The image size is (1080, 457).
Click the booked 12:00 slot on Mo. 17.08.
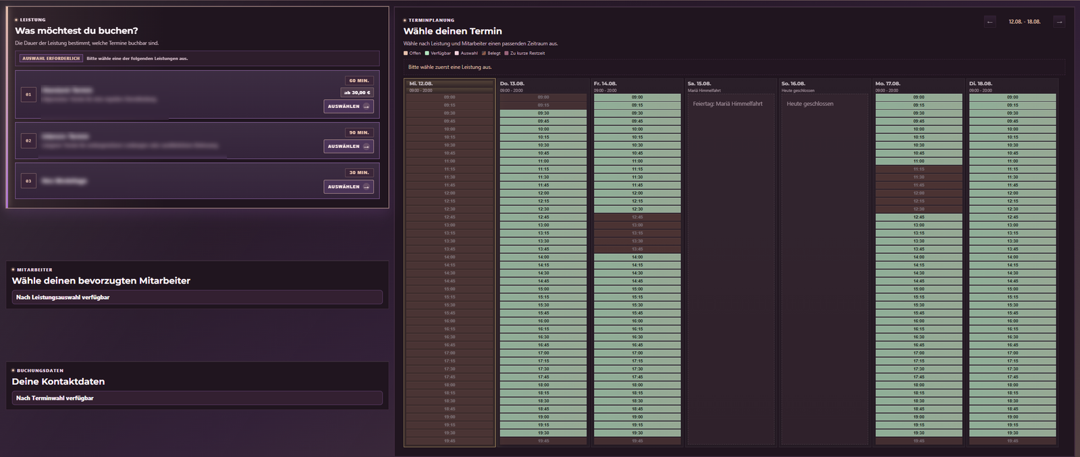pyautogui.click(x=919, y=193)
